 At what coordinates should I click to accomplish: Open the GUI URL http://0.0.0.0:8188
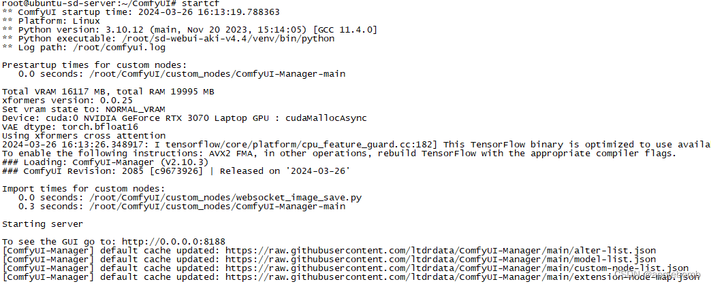click(x=174, y=242)
